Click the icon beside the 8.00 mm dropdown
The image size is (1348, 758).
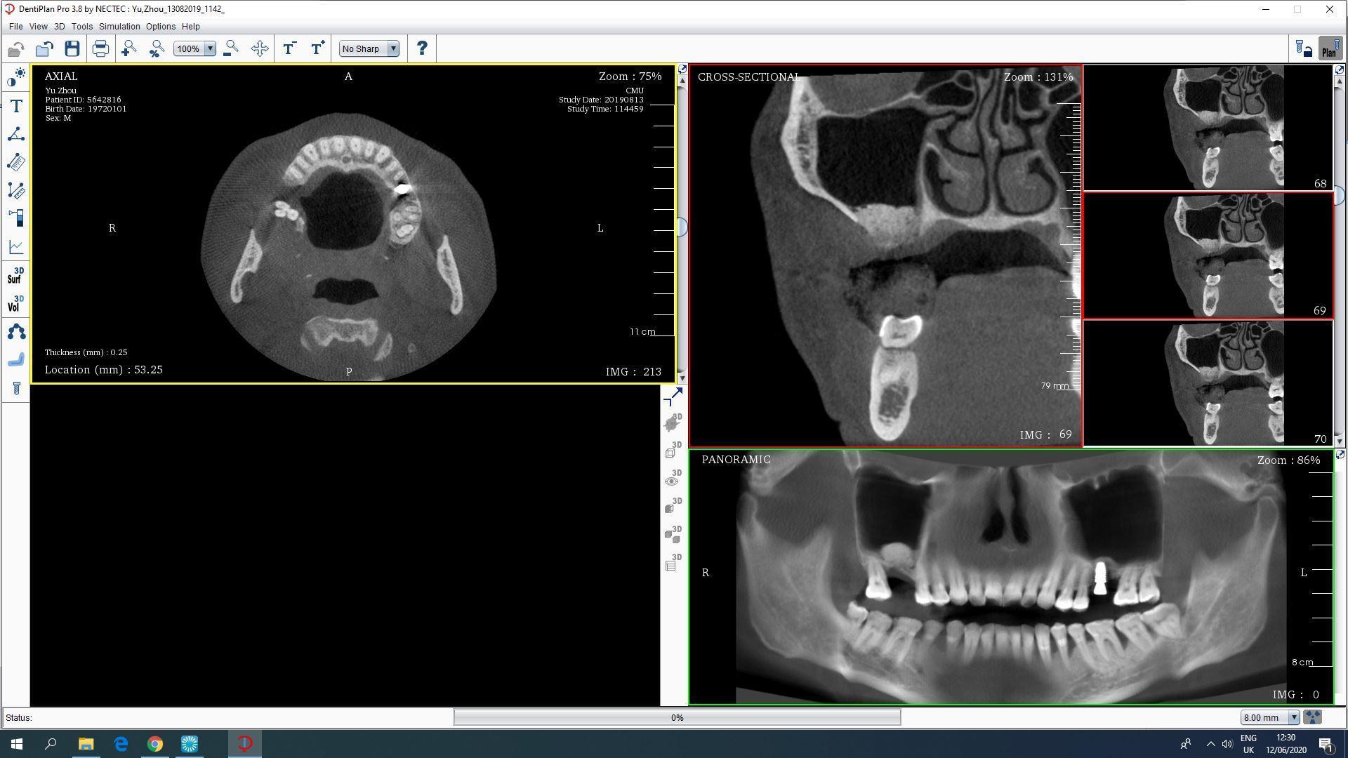click(1312, 717)
